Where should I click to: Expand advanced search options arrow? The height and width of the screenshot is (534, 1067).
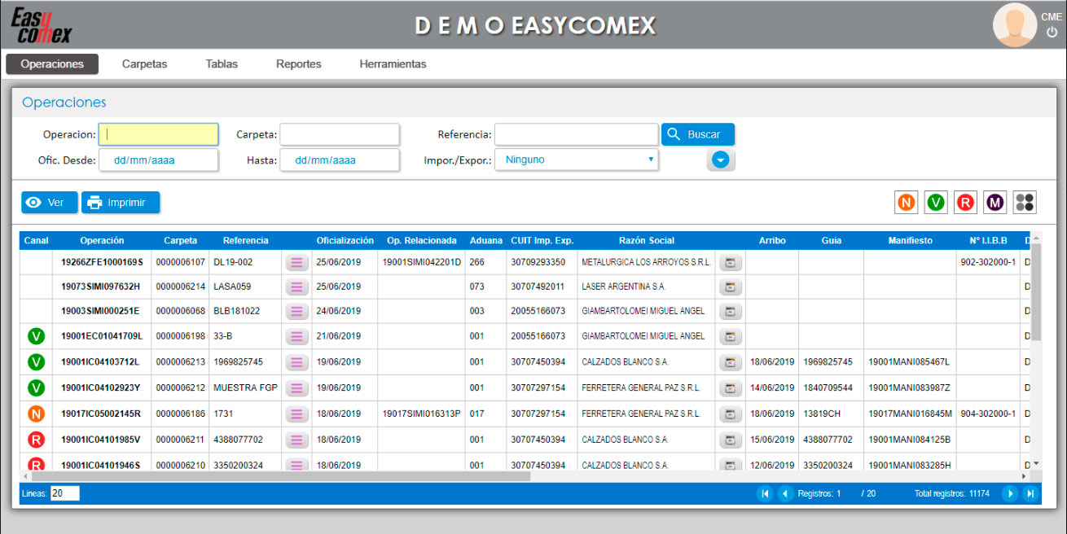[720, 160]
